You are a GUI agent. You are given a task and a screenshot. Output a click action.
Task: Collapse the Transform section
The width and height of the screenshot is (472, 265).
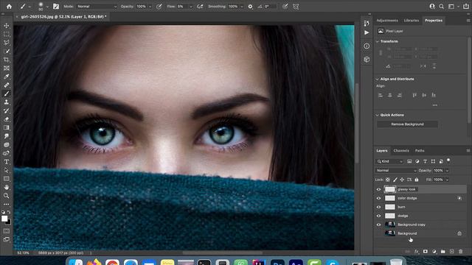coord(377,41)
